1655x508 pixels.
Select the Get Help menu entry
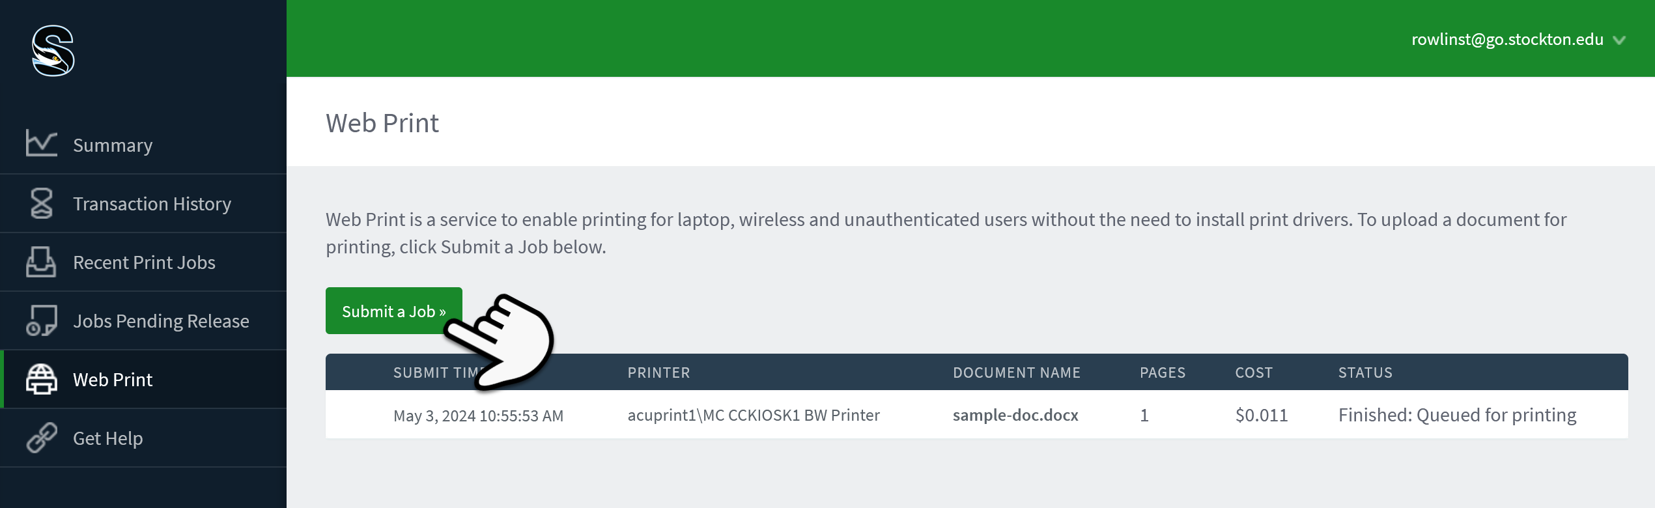(143, 438)
